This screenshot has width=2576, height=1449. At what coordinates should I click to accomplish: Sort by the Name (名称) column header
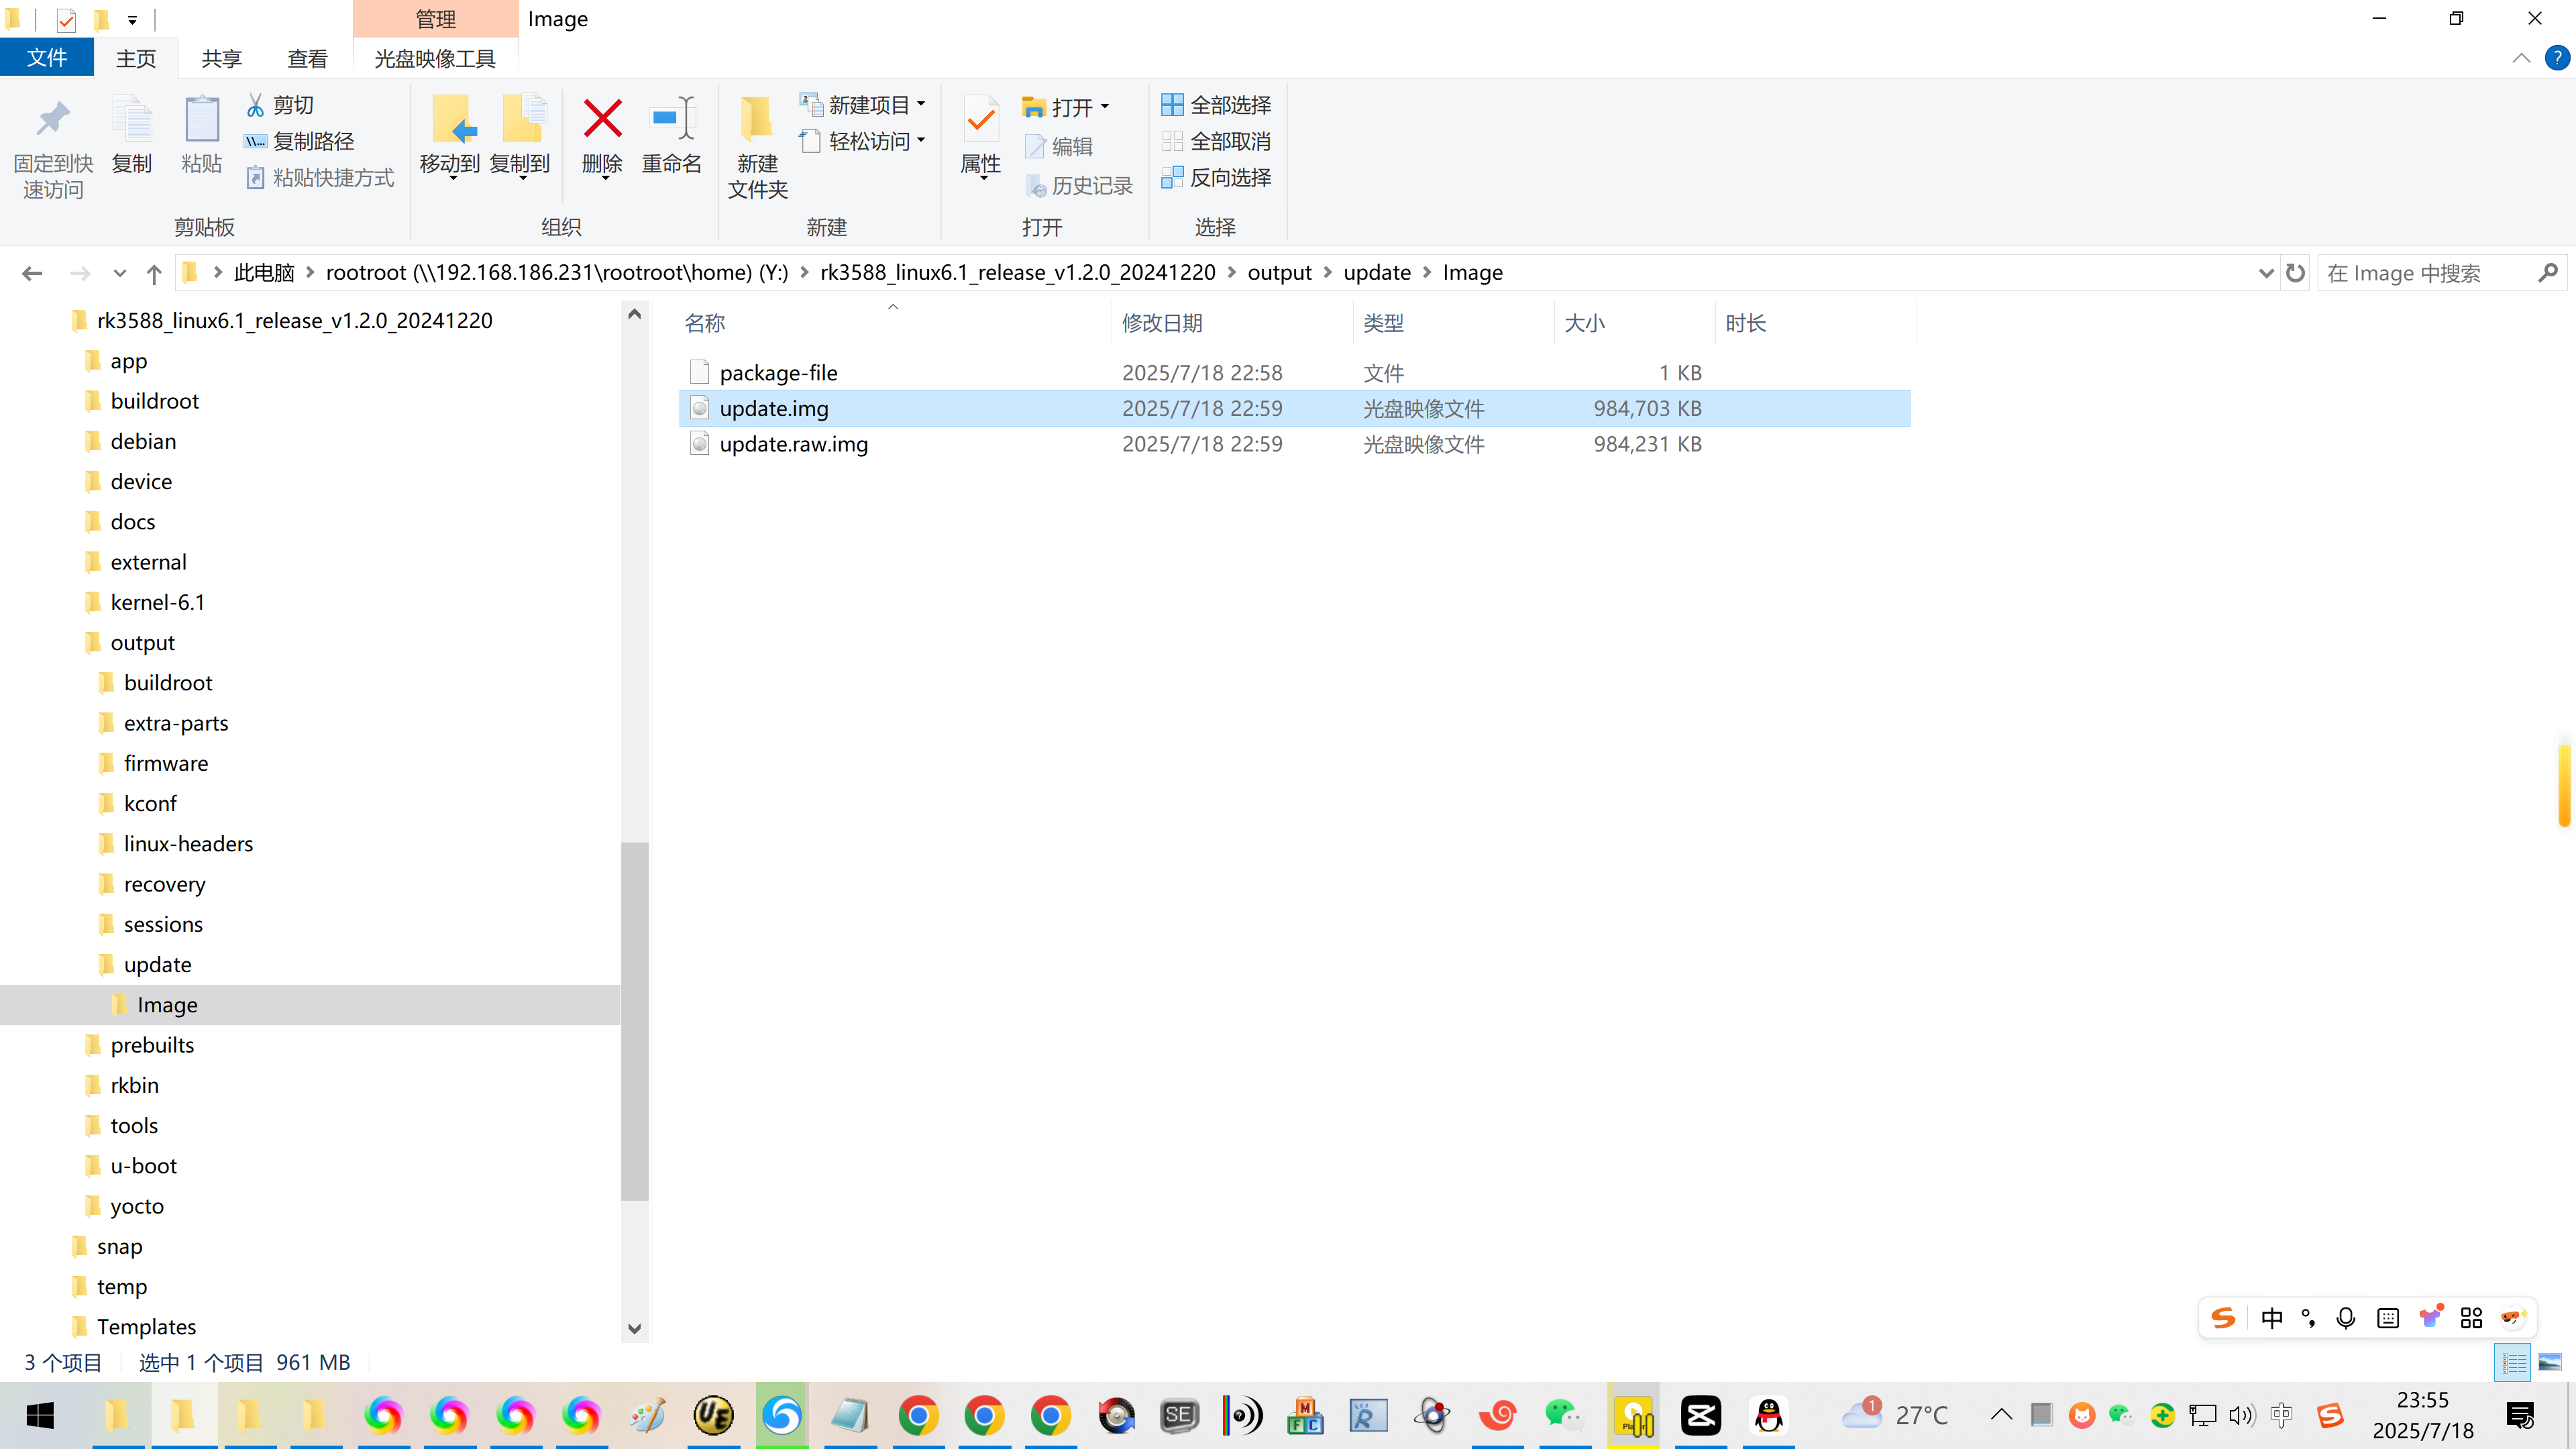[x=704, y=323]
